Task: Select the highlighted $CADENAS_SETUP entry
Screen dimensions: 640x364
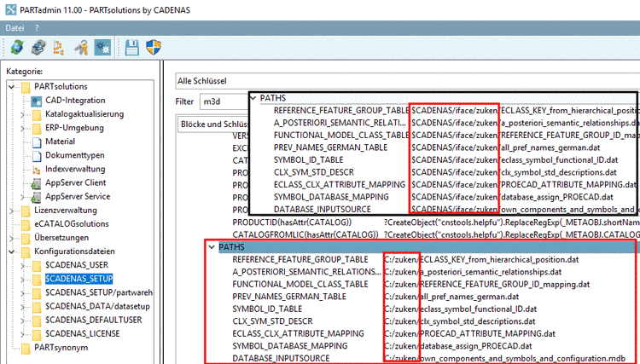Action: 79,280
